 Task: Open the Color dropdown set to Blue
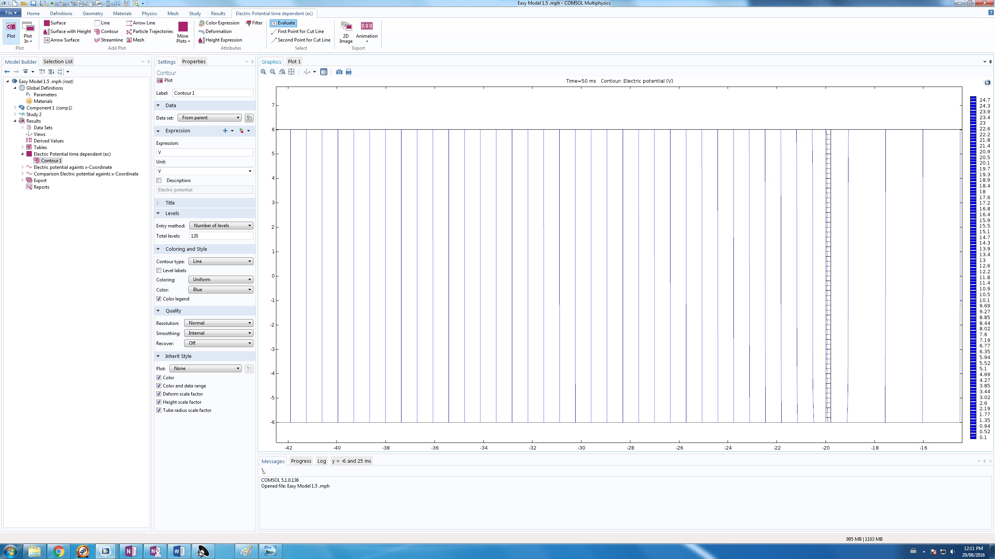221,290
